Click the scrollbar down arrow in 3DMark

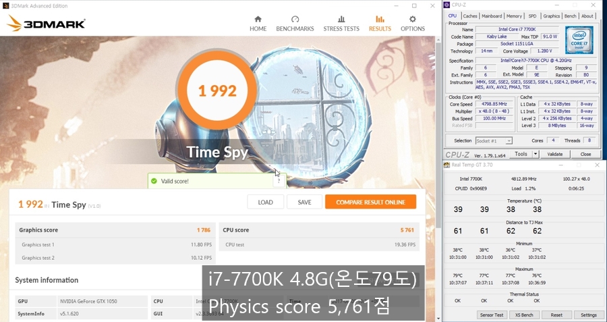point(438,319)
